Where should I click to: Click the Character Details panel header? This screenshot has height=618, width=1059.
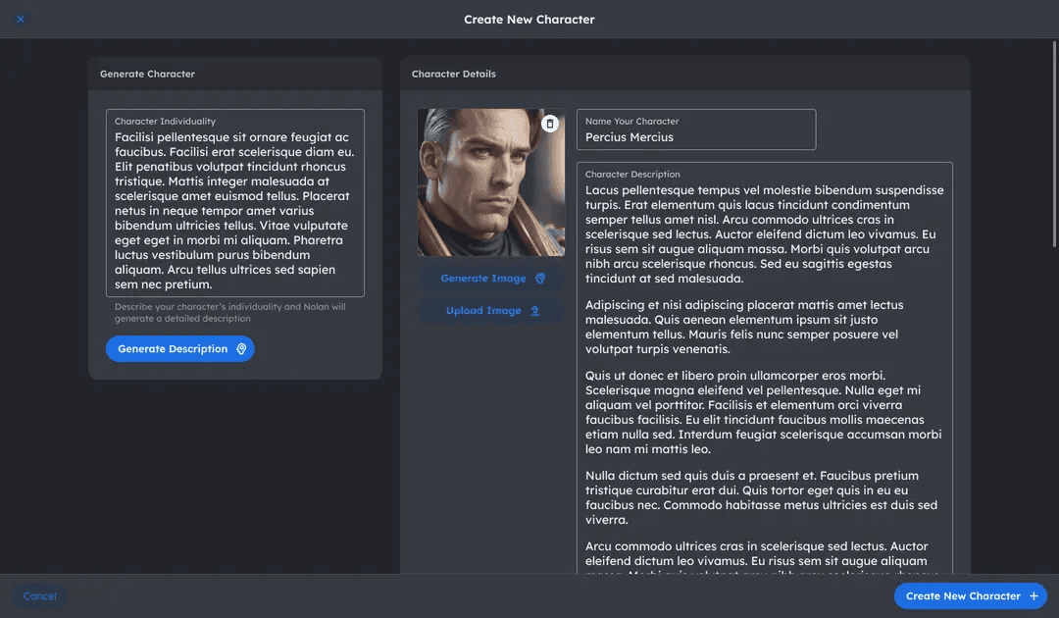453,73
